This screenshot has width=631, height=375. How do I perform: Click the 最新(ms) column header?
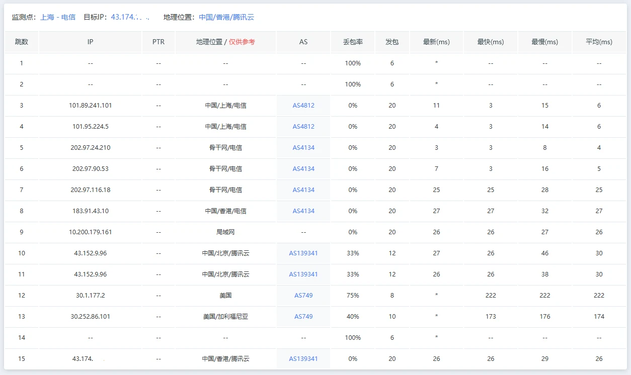(436, 42)
